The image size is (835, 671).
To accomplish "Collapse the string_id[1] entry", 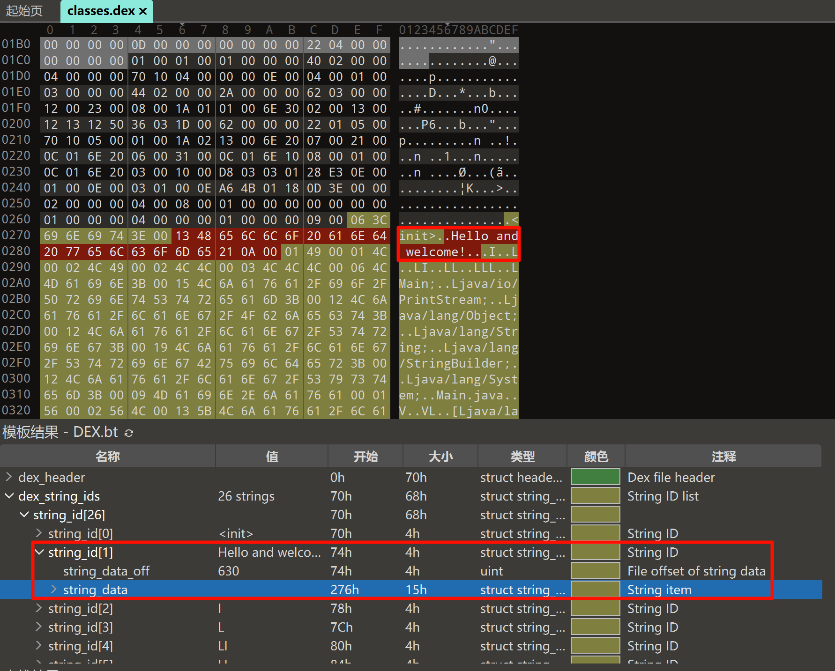I will tap(39, 552).
